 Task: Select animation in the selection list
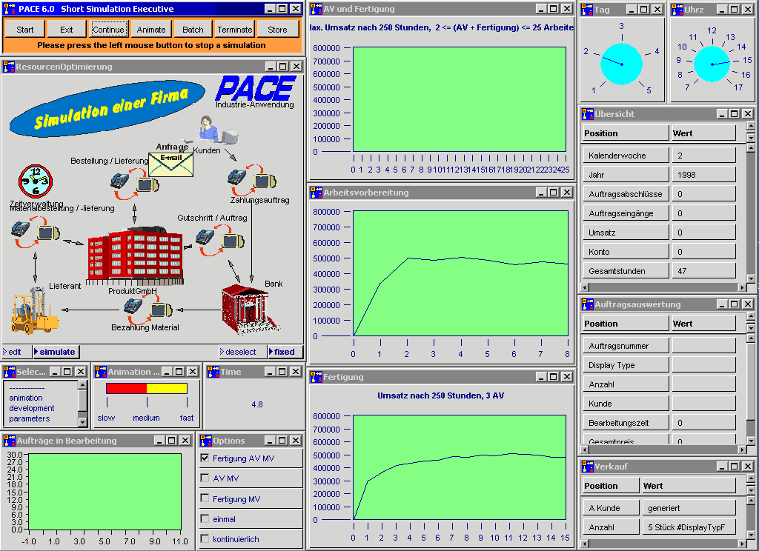coord(26,398)
